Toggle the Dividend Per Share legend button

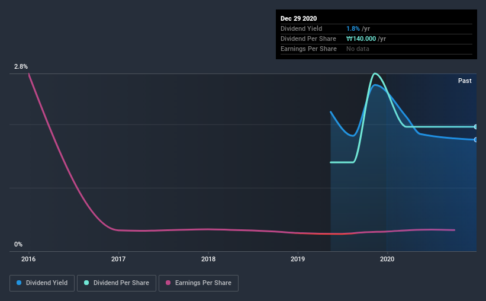point(117,283)
